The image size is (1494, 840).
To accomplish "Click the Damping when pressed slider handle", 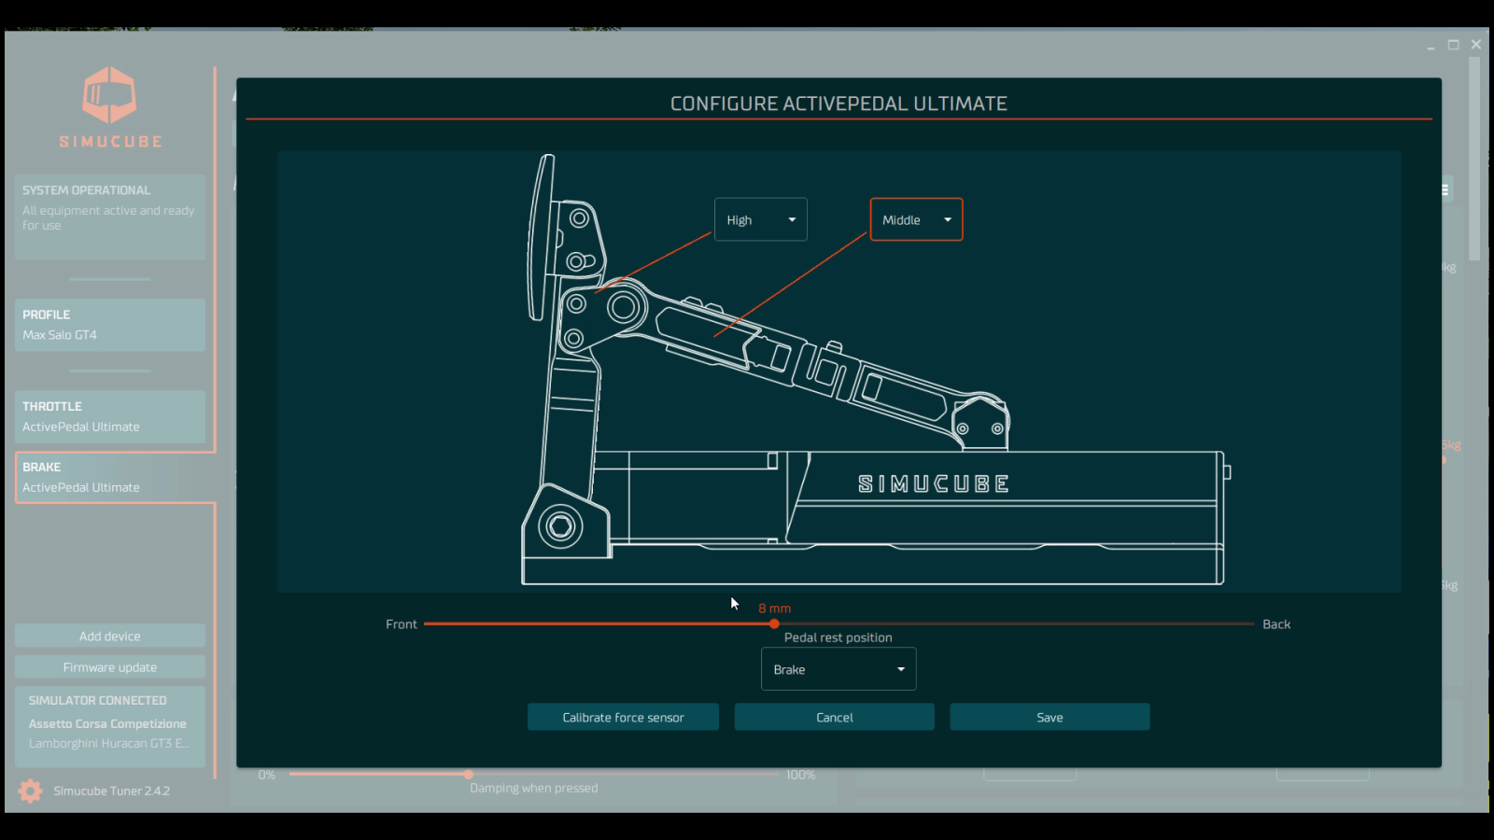I will [x=469, y=774].
